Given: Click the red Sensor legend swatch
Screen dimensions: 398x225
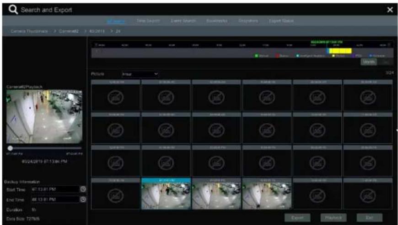Looking at the screenshot, I should pyautogui.click(x=277, y=56).
